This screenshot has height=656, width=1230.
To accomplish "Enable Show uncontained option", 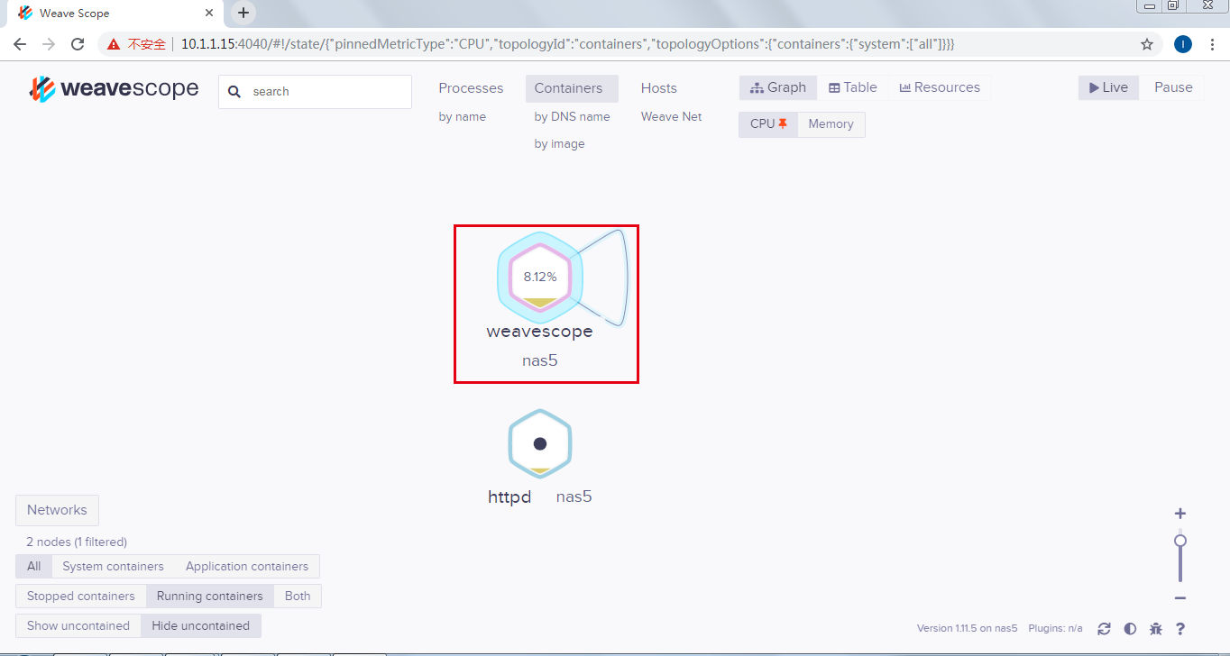I will [78, 626].
